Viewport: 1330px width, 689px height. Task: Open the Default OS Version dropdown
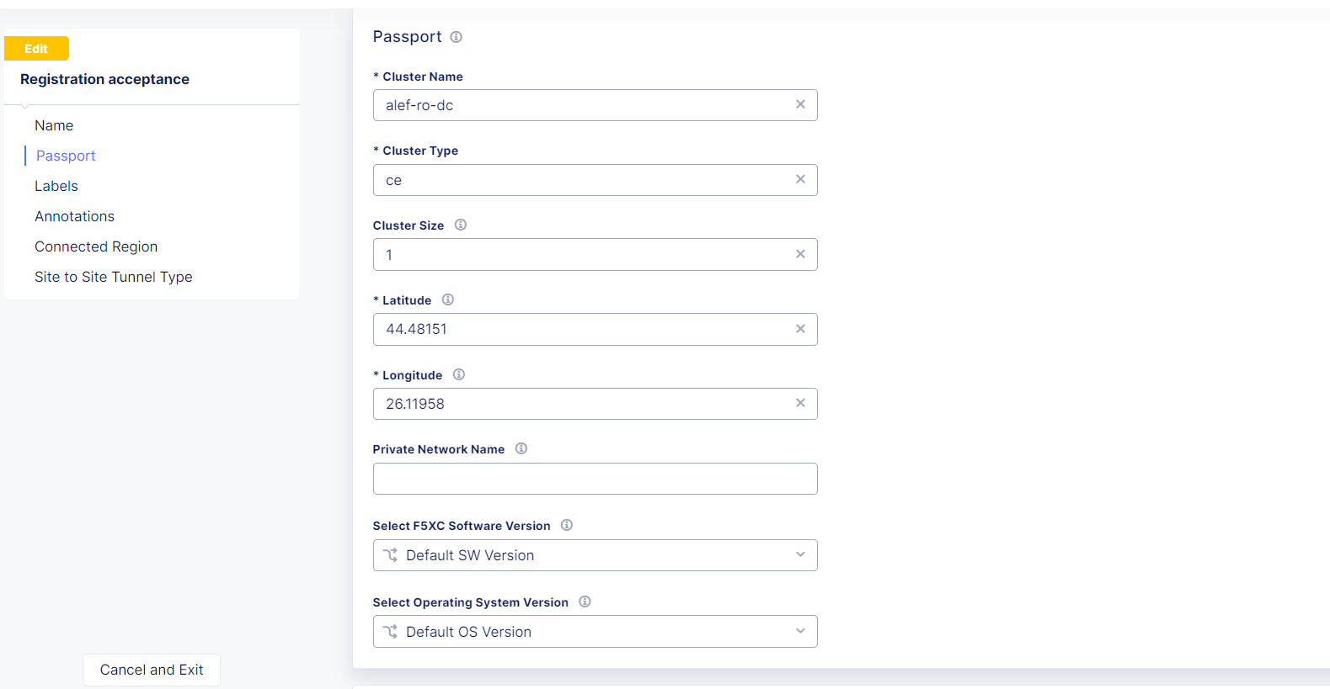595,632
